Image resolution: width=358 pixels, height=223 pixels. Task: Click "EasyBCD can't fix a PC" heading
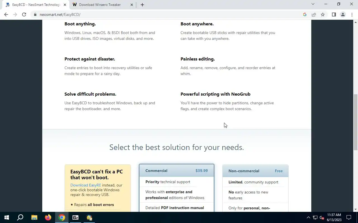tap(96, 174)
